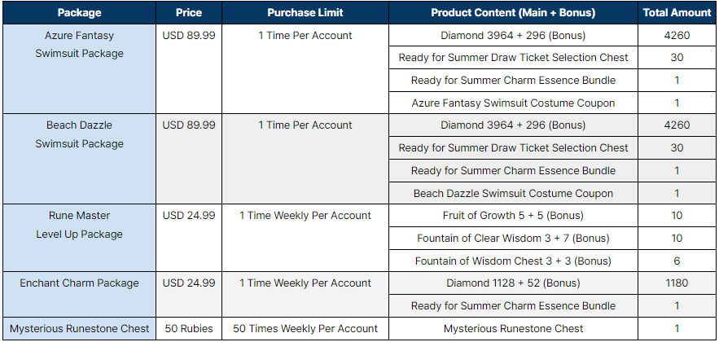Screen dimensions: 719x342
Task: Click the Price column header
Action: pyautogui.click(x=189, y=13)
